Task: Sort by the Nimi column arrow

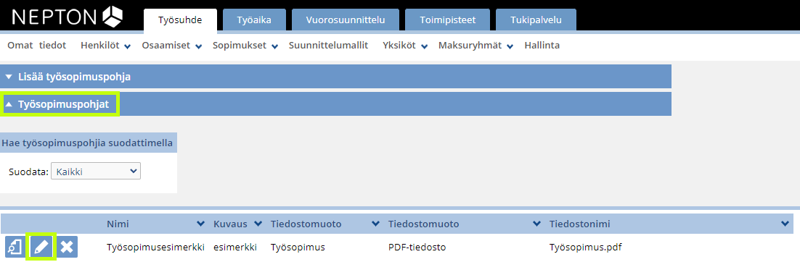Action: click(200, 224)
